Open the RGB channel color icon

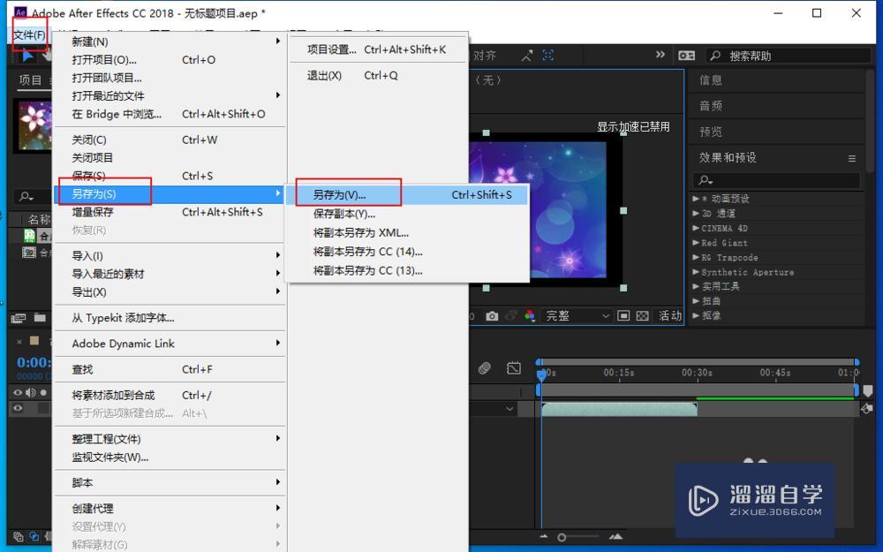pos(530,316)
